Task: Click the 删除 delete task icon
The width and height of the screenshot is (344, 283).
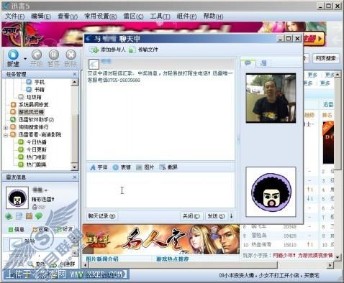Action: (x=71, y=55)
